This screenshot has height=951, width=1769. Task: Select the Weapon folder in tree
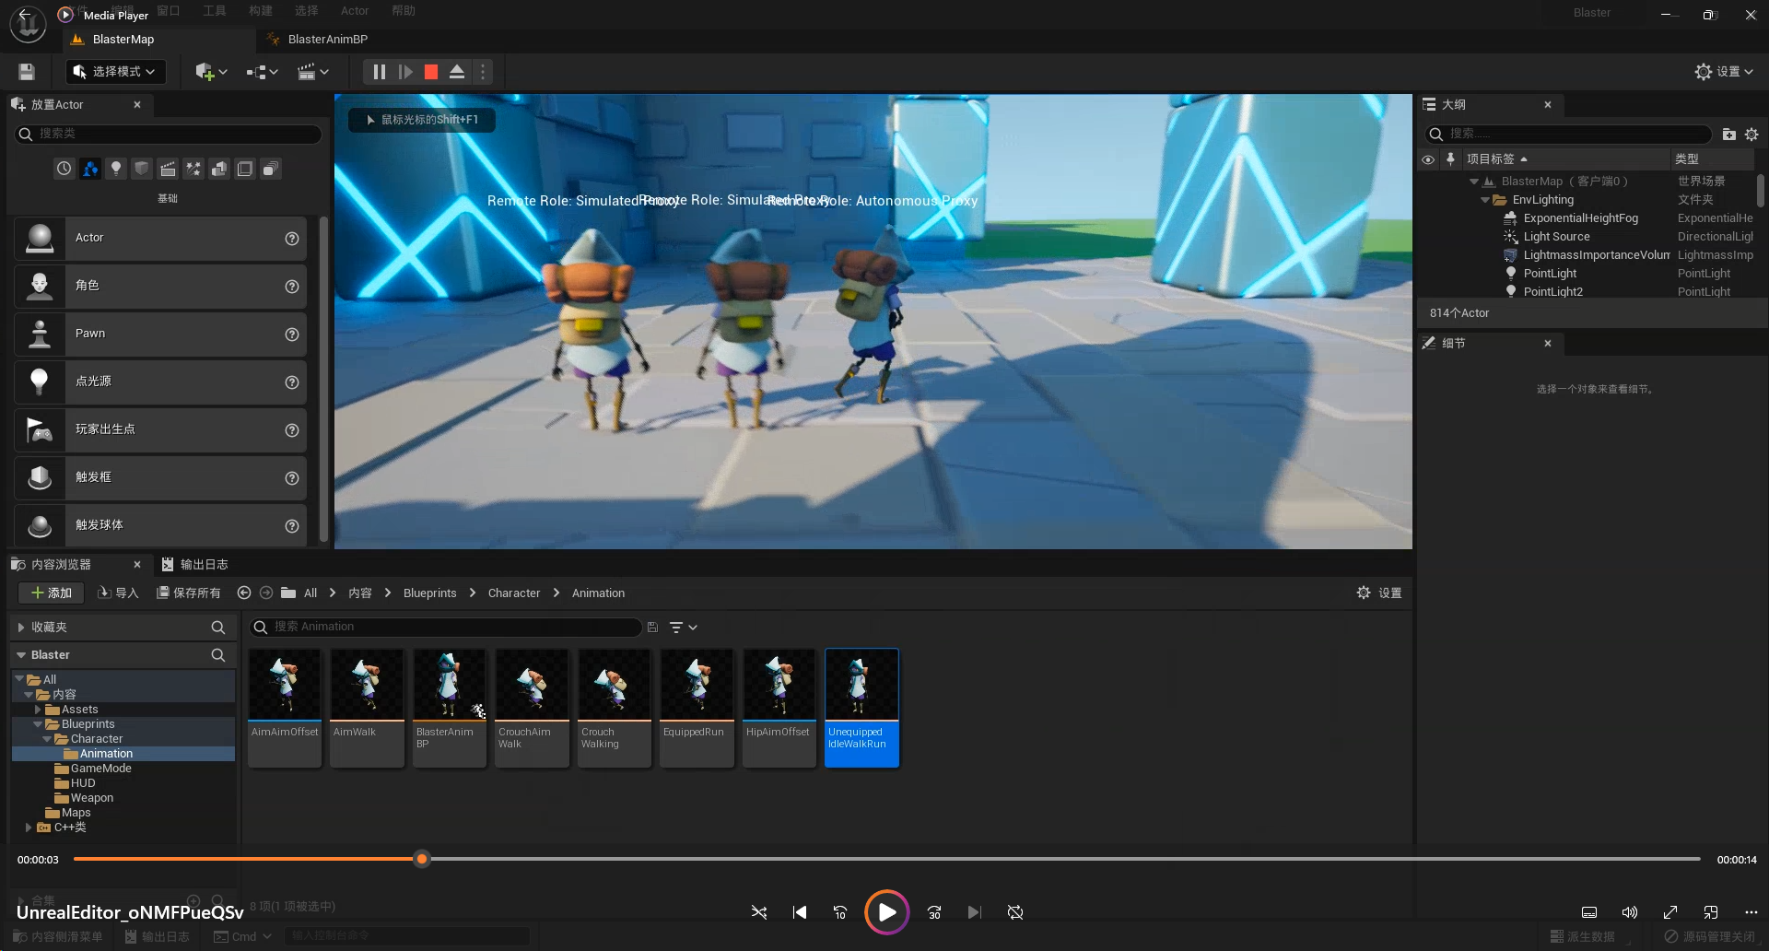point(92,798)
